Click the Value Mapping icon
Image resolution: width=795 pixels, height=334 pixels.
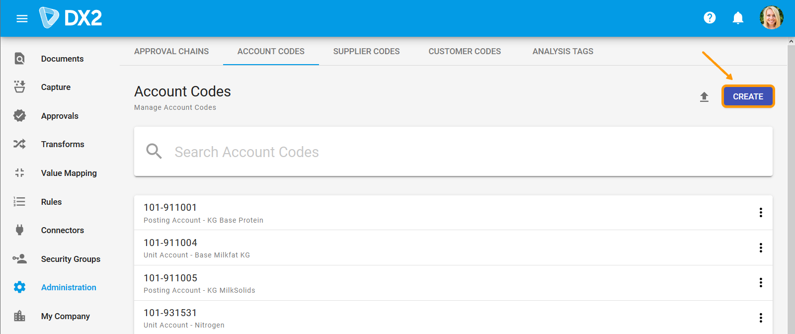(19, 173)
